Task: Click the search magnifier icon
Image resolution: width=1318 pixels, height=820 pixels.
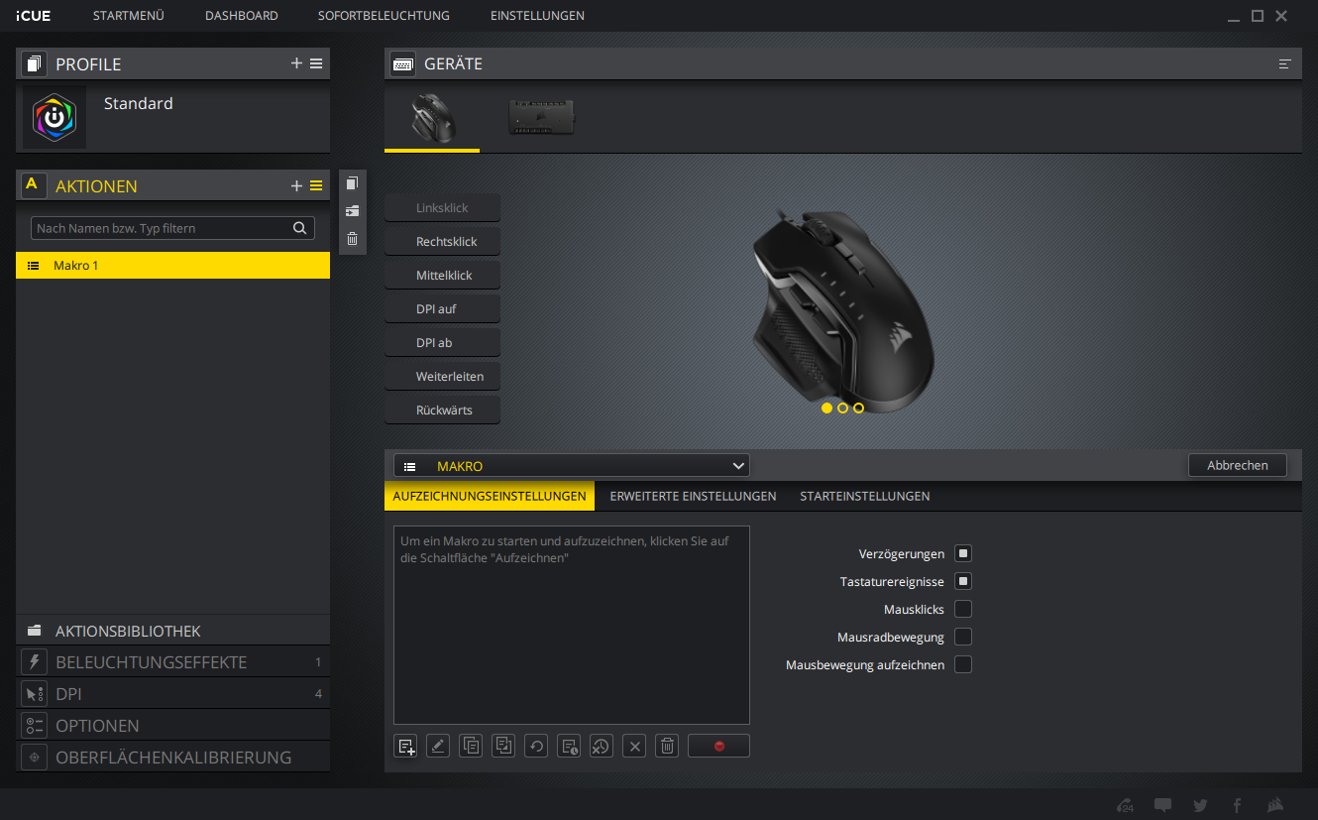Action: coord(300,228)
